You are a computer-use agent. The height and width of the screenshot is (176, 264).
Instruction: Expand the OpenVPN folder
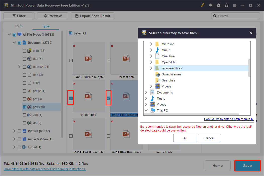151,62
